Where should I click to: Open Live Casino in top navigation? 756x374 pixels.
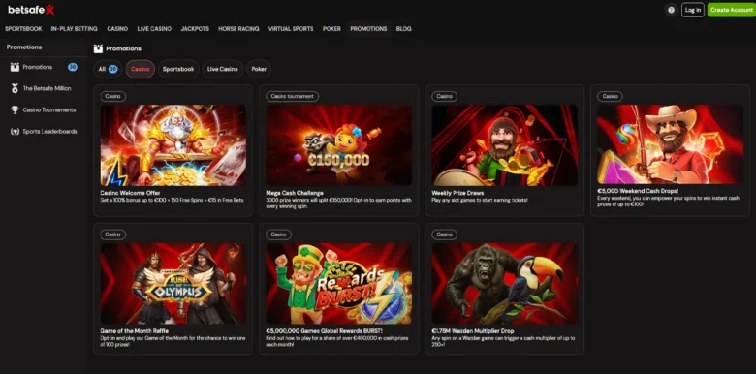point(154,29)
